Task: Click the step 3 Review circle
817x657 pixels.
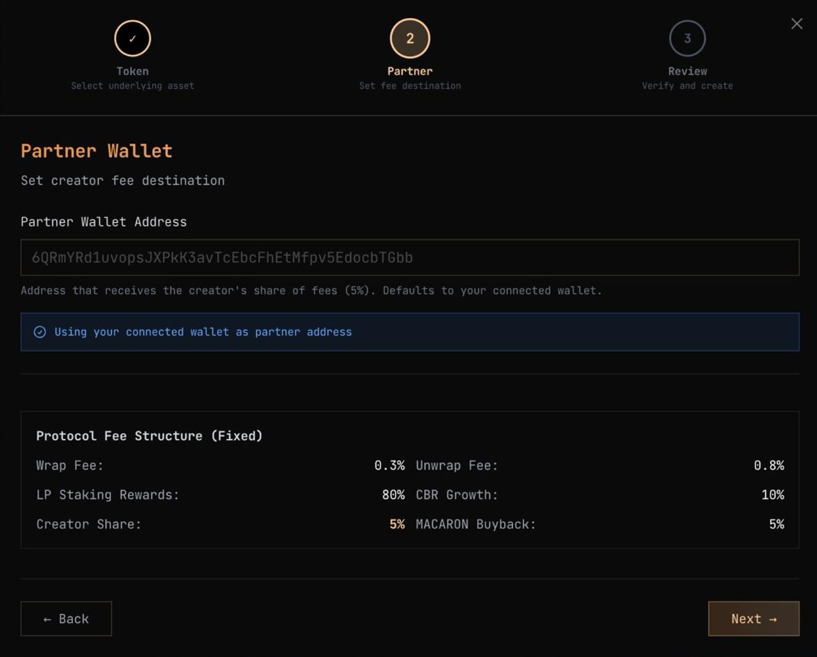Action: [687, 39]
